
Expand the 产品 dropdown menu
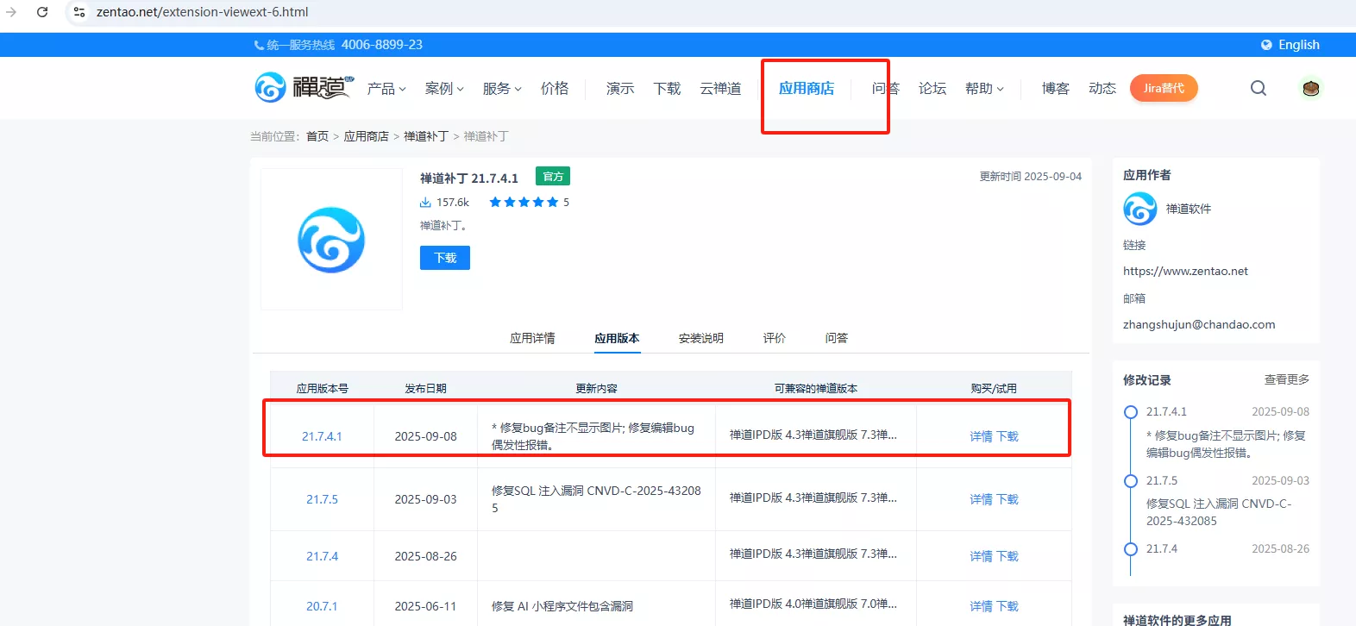point(386,89)
